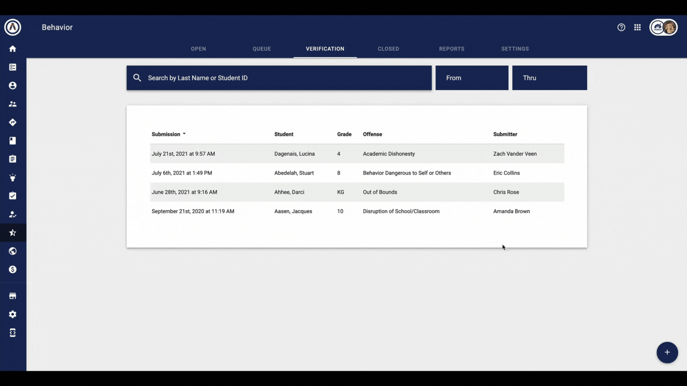This screenshot has width=687, height=386.
Task: Open the settings gear in the sidebar
Action: [13, 315]
